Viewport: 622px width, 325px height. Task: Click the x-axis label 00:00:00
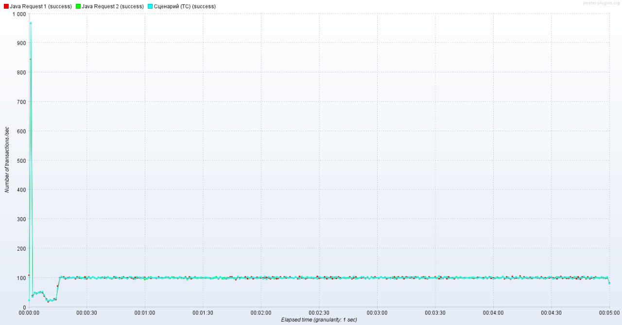(29, 313)
